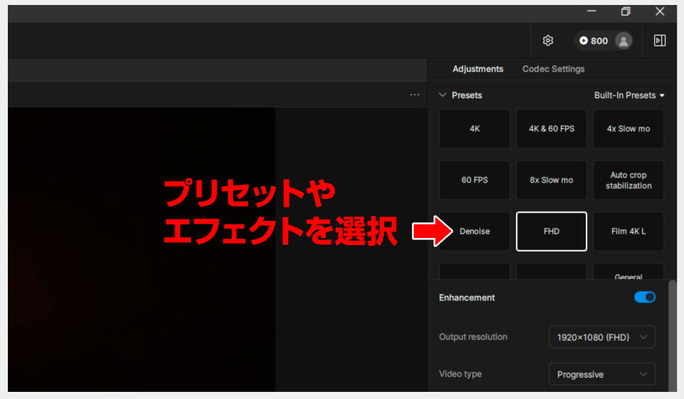Switch to the Codec Settings tab
This screenshot has width=684, height=399.
click(553, 69)
